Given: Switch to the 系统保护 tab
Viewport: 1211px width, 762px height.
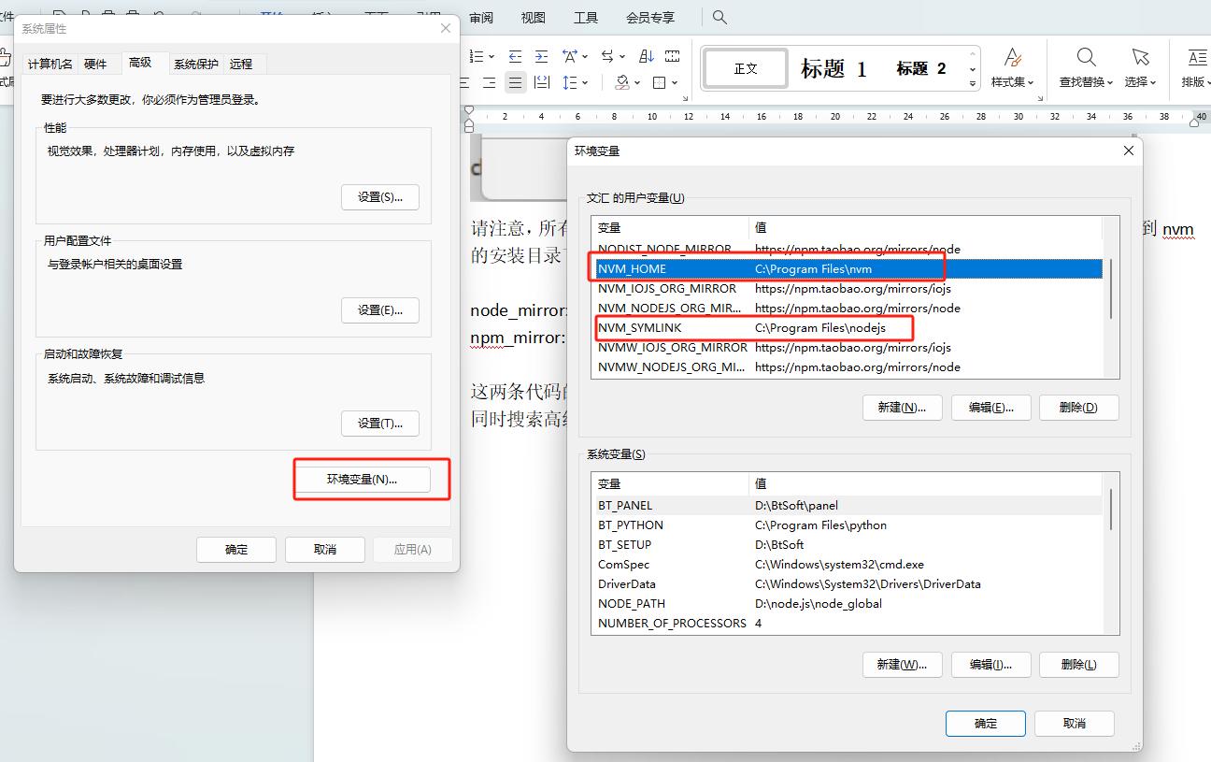Looking at the screenshot, I should coord(196,64).
